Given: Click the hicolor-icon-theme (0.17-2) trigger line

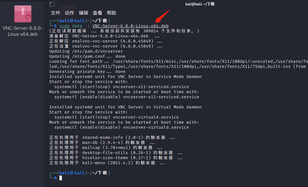Looking at the screenshot, I should coord(116,158).
